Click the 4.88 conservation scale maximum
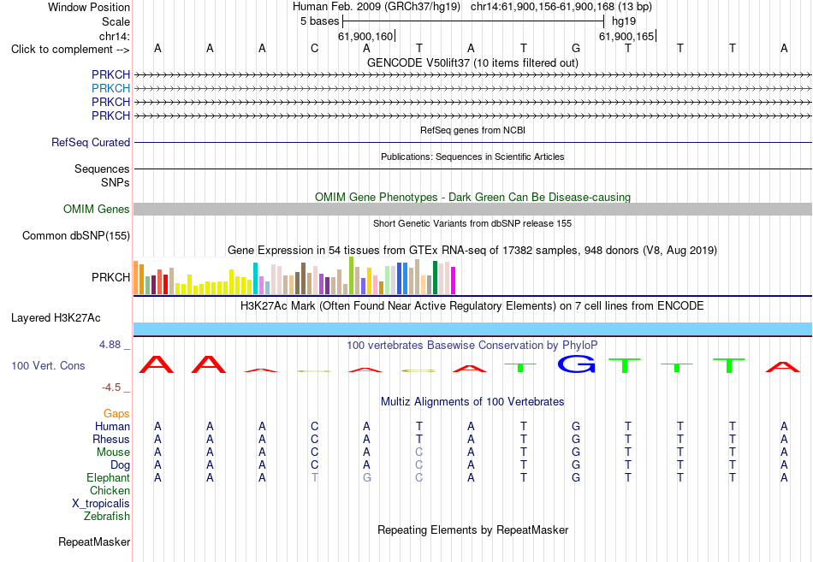813x562 pixels. [110, 345]
